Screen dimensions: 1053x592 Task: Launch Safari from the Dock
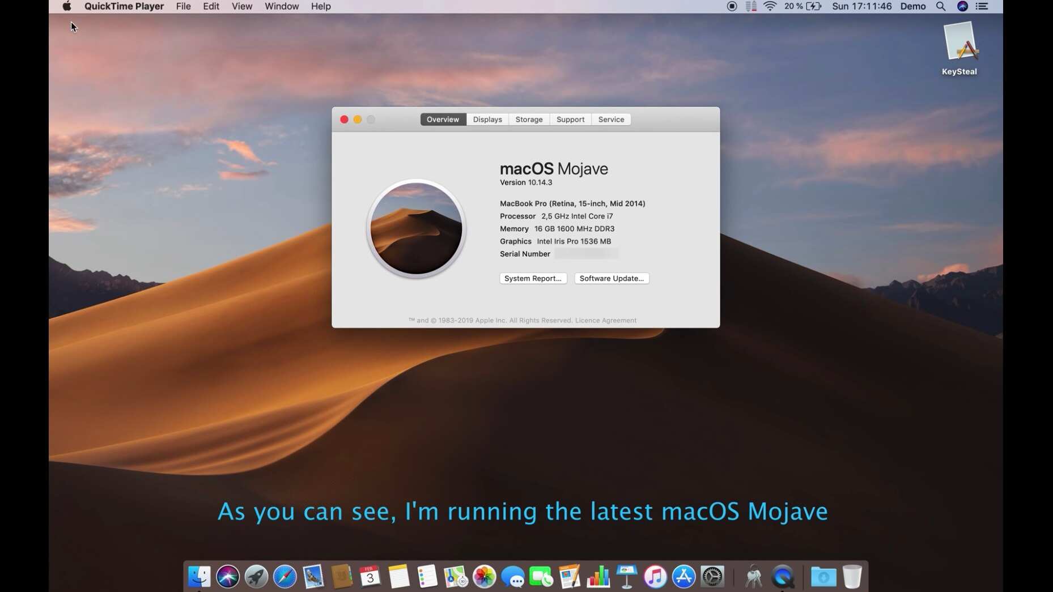(285, 577)
